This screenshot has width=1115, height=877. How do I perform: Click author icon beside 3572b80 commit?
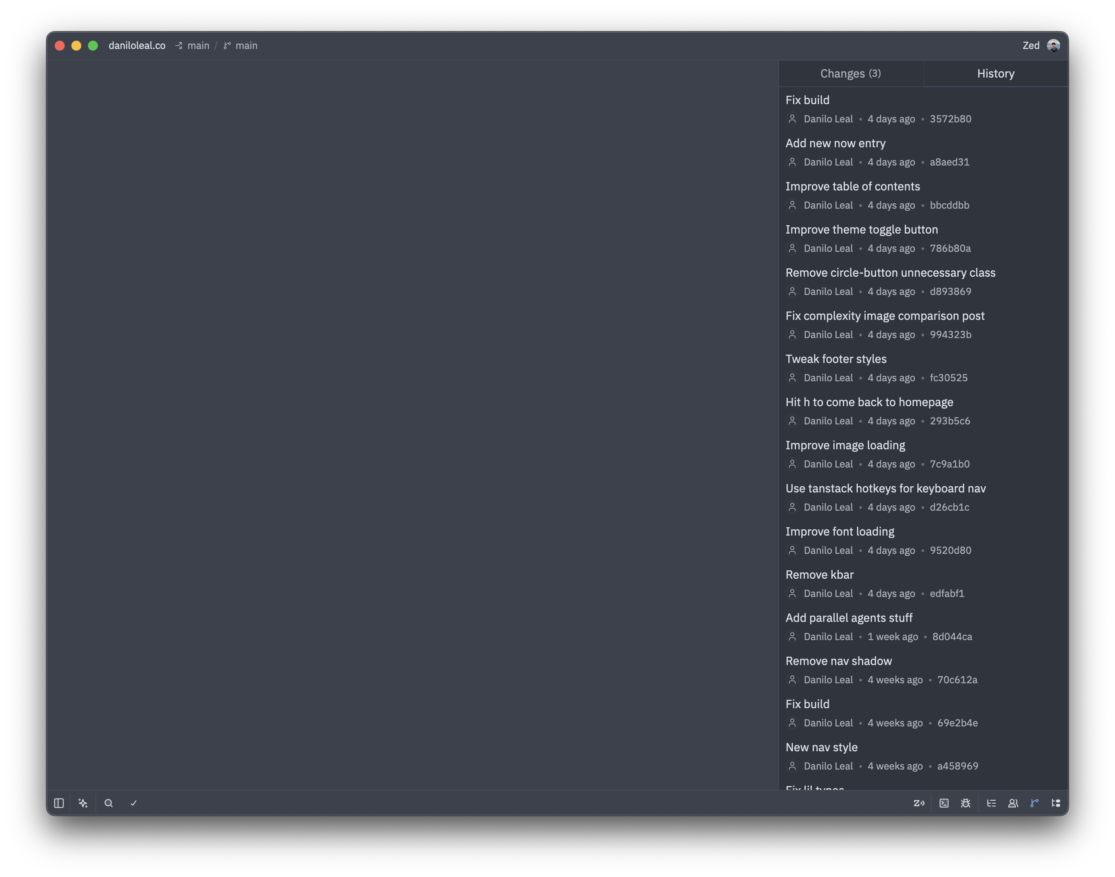pyautogui.click(x=792, y=119)
